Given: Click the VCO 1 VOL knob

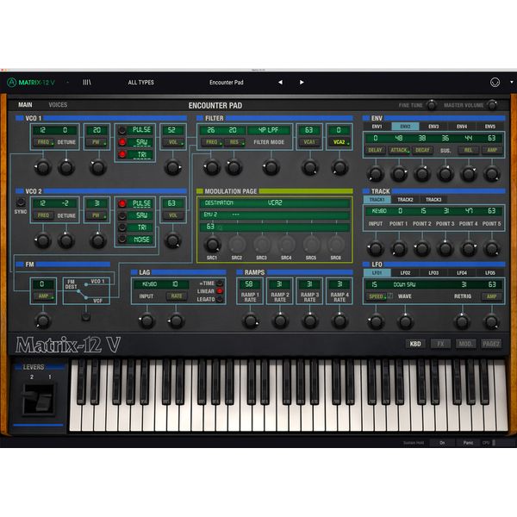Looking at the screenshot, I should coord(173,167).
